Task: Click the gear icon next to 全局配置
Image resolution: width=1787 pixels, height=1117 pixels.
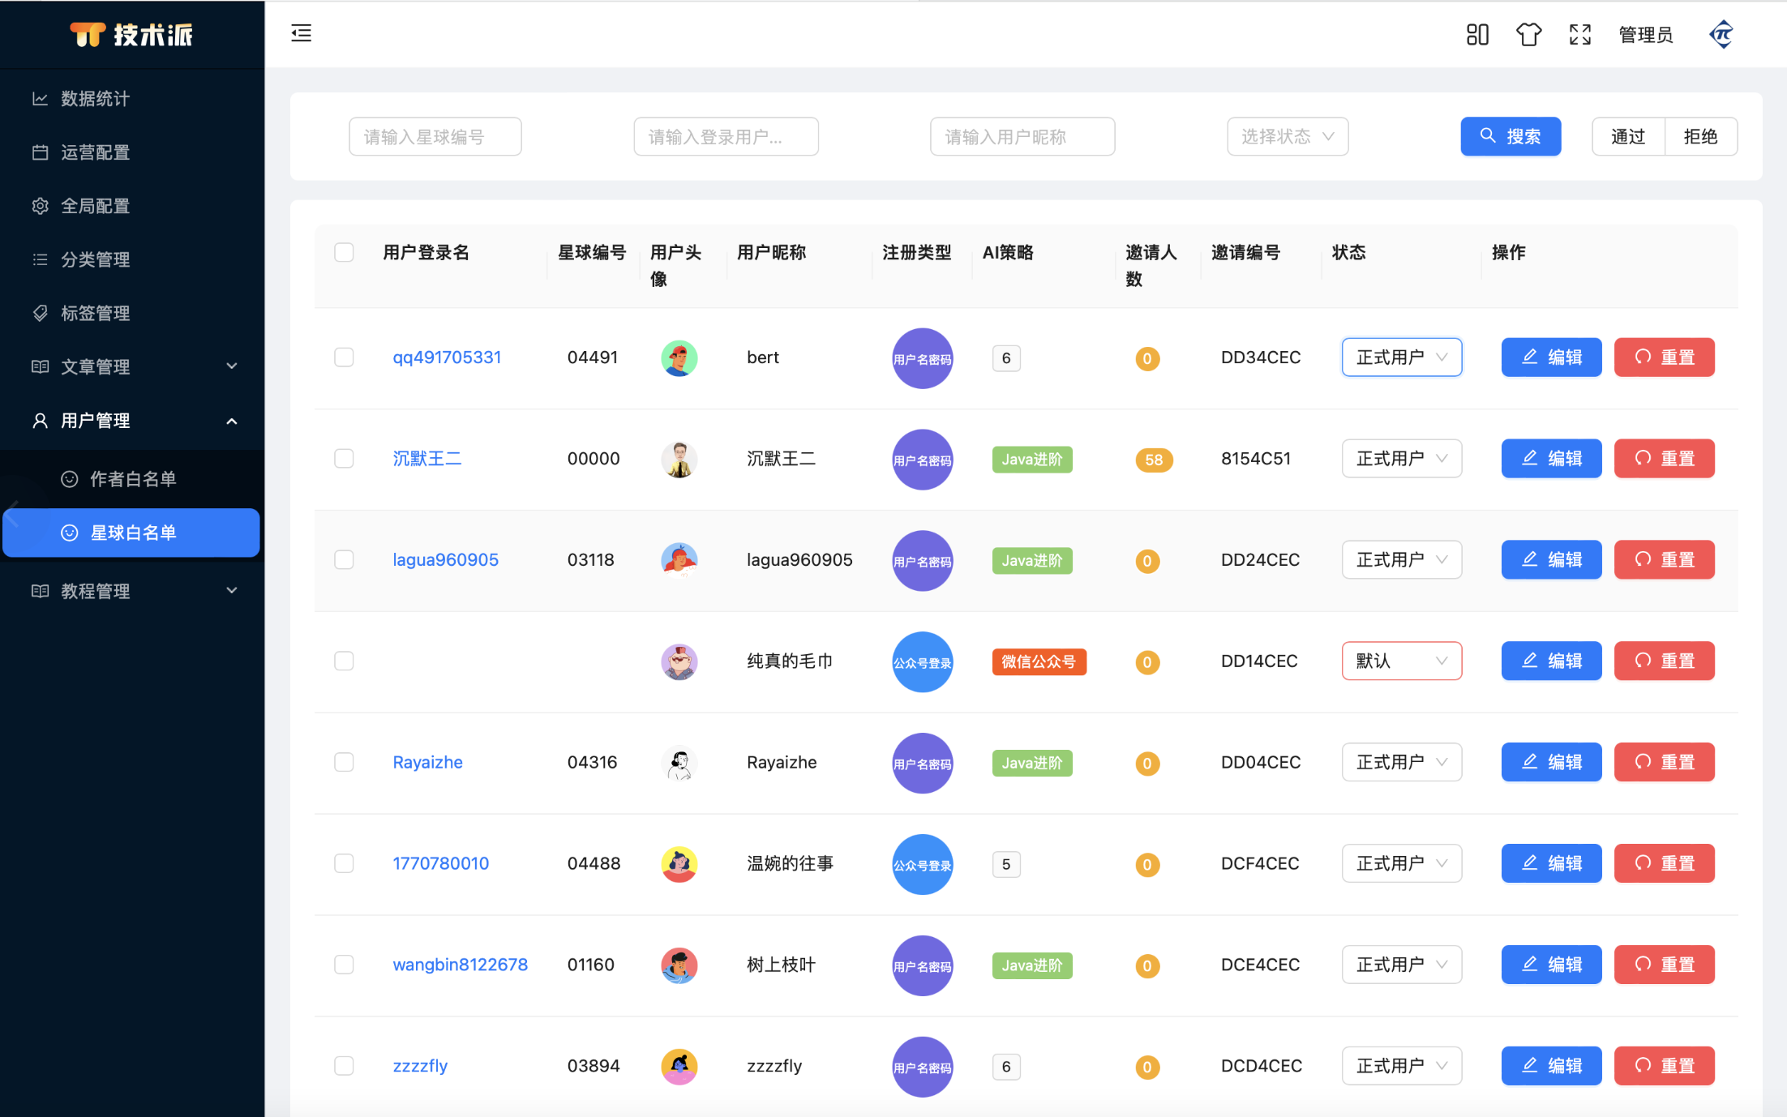Action: point(40,206)
